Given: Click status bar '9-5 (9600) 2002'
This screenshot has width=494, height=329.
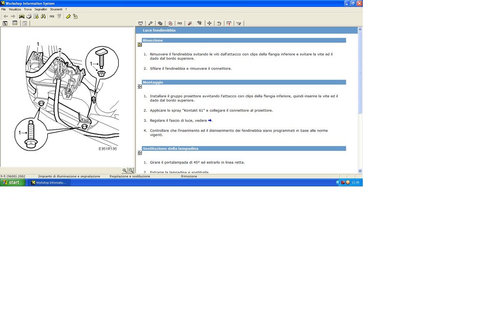Looking at the screenshot, I should 13,176.
